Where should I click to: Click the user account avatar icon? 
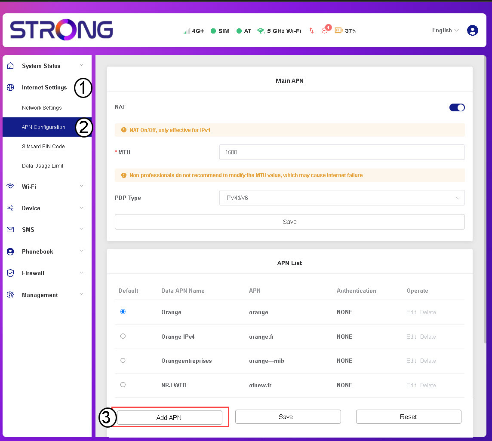[x=472, y=31]
